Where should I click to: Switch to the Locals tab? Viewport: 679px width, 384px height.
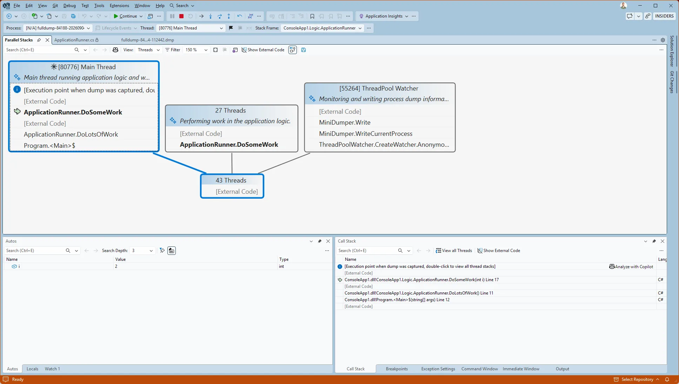[x=32, y=369]
